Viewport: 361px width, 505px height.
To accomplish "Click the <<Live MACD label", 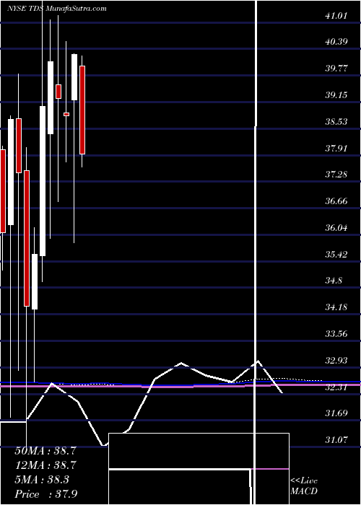I will pos(304,486).
